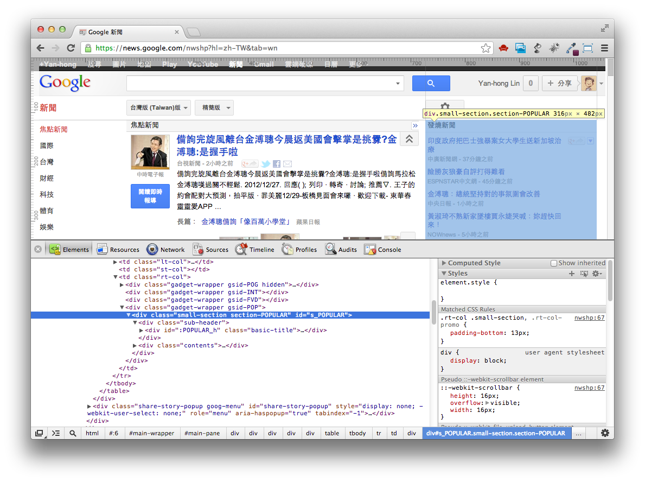This screenshot has height=482, width=645.
Task: Open the 精簡版 dropdown
Action: [x=214, y=108]
